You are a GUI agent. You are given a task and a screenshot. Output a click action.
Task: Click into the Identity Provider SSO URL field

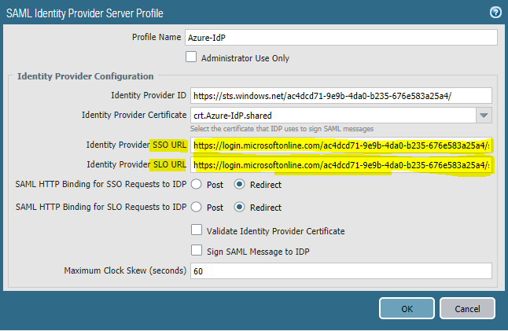click(x=341, y=145)
